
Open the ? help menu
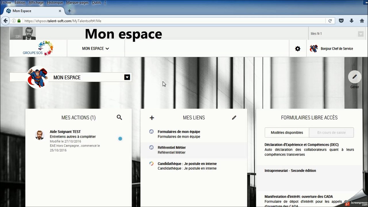point(105,3)
